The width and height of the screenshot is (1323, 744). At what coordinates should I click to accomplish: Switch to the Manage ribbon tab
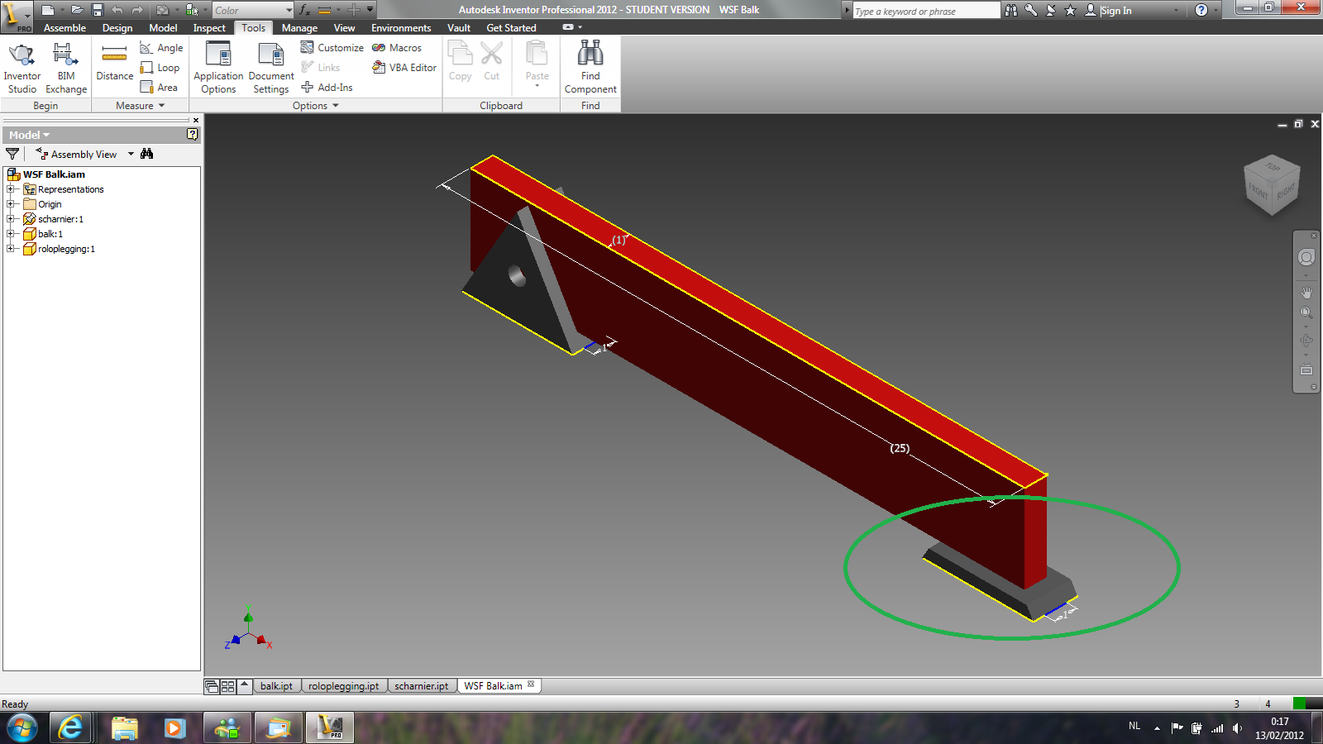click(x=299, y=28)
